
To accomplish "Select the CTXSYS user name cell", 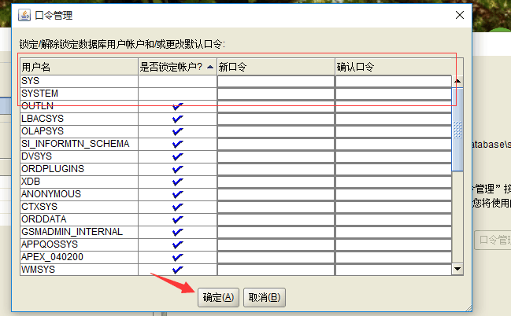I will point(80,208).
